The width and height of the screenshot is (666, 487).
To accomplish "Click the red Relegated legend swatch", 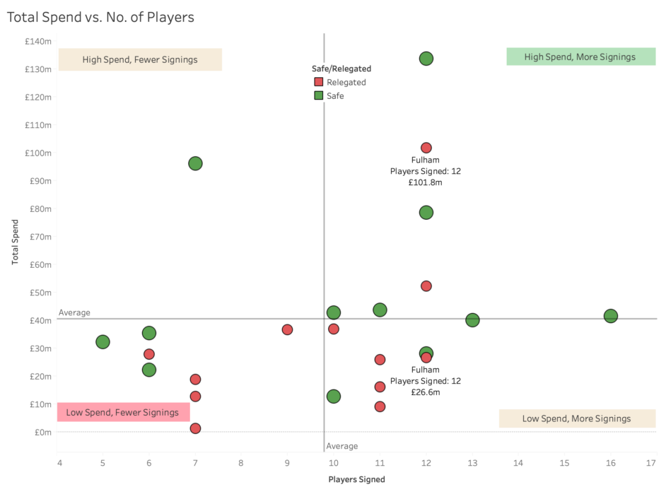I will tap(319, 82).
